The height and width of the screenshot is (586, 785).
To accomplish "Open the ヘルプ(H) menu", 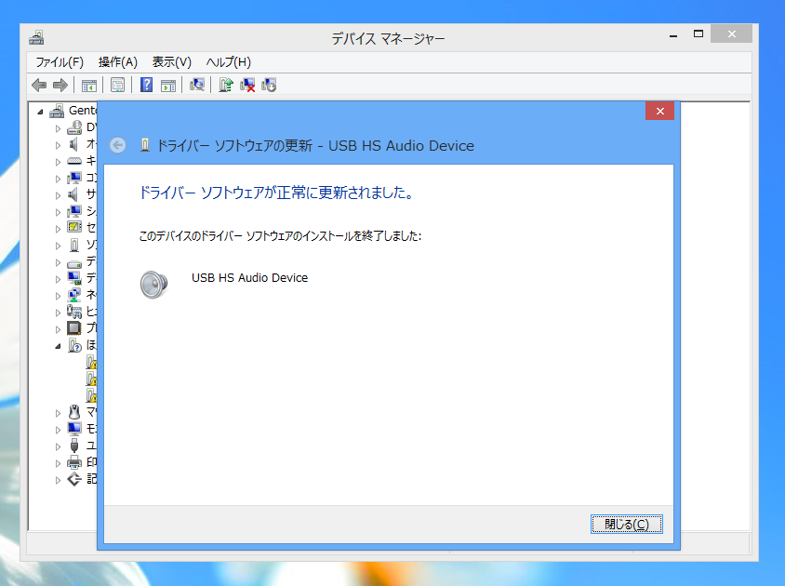I will pyautogui.click(x=228, y=62).
